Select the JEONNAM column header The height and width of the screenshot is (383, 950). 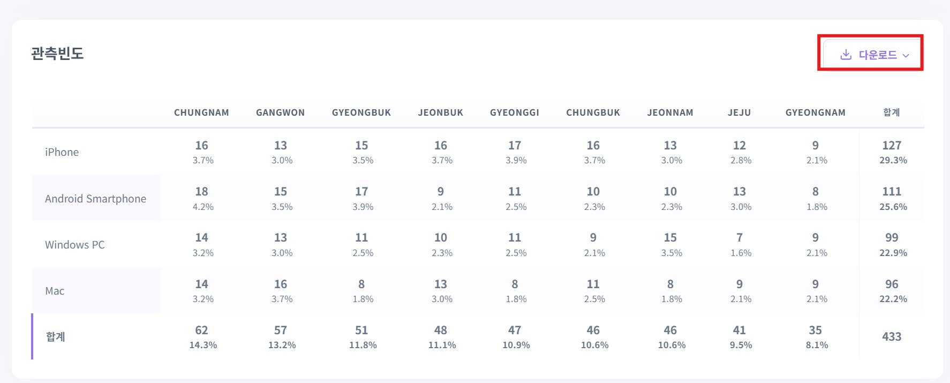(670, 112)
